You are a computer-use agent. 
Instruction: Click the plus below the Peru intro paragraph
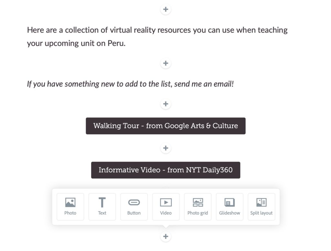click(x=165, y=63)
